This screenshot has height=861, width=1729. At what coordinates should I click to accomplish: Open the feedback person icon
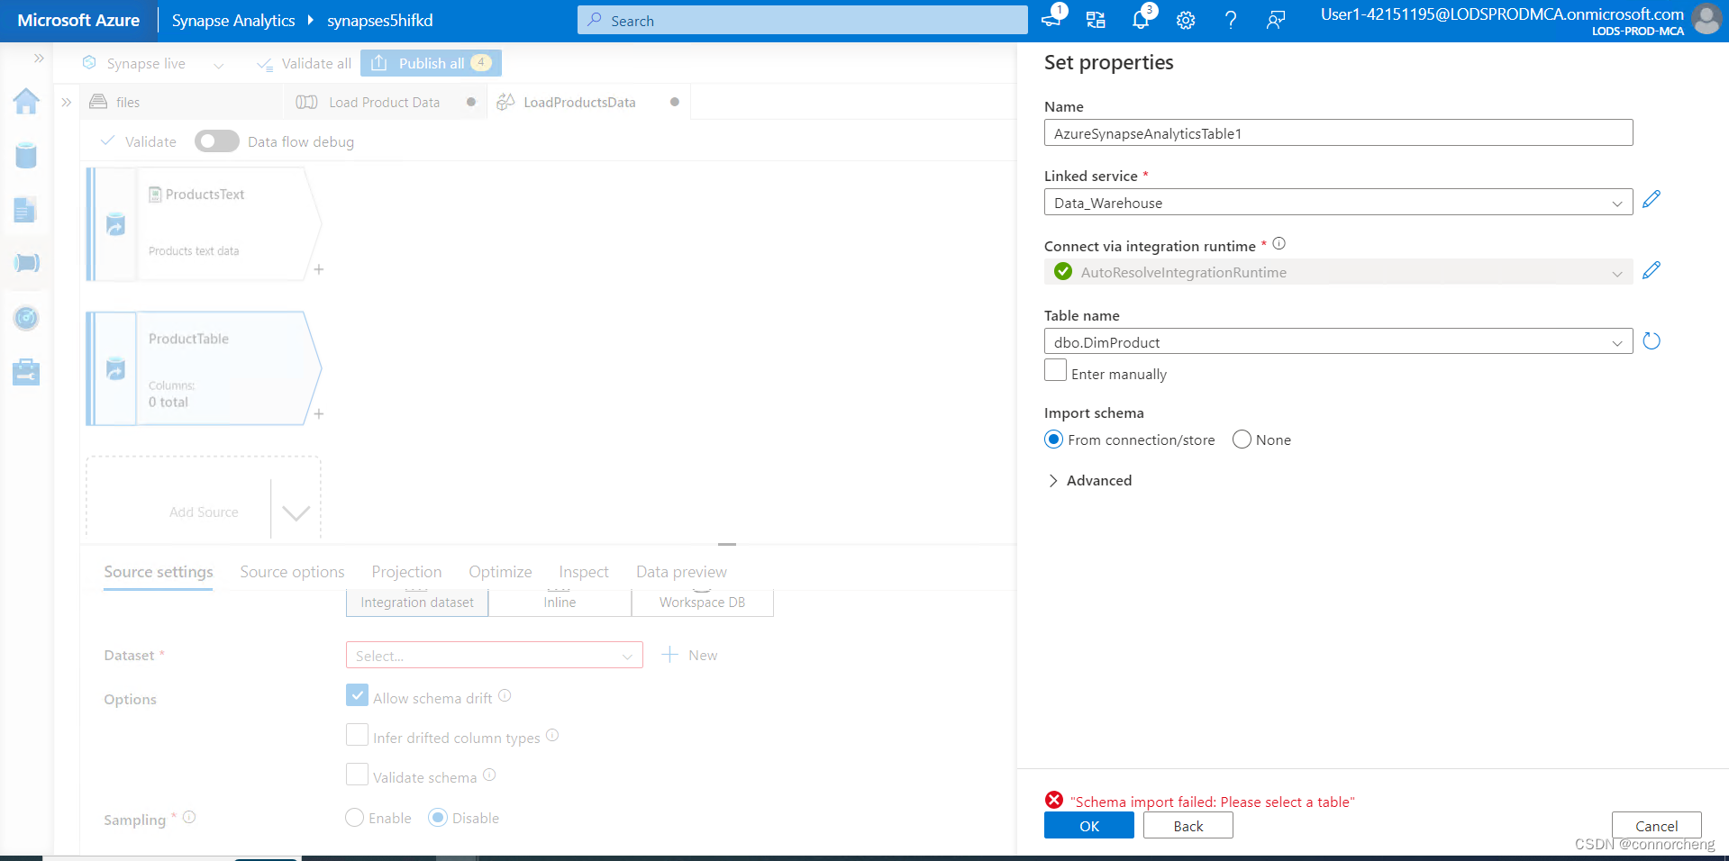click(x=1276, y=20)
